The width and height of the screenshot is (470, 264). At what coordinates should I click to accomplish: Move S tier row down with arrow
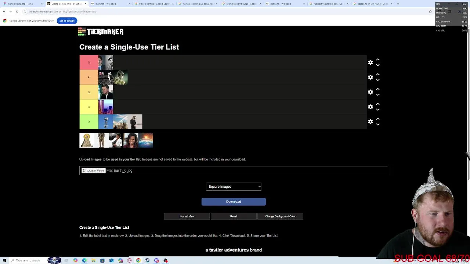(377, 65)
